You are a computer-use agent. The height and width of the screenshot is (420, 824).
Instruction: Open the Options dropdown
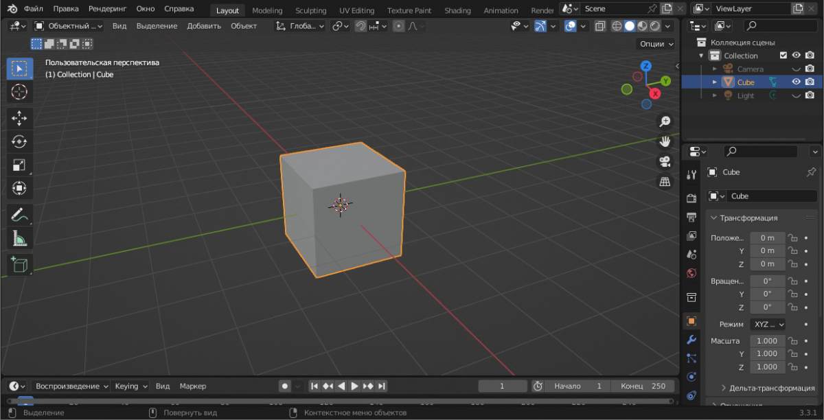(656, 43)
